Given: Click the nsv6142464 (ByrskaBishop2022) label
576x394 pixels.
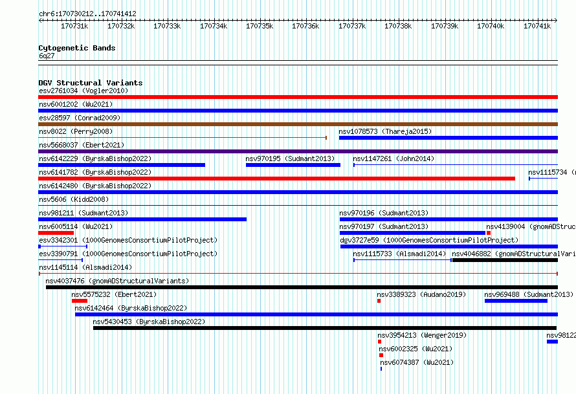Looking at the screenshot, I should coord(131,308).
